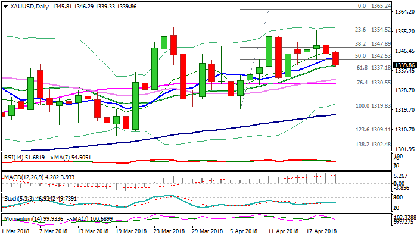Screen dimensions: 417x238
Task: Click the 100.0 Fibonacci label at 1319.83
Action: [372, 105]
